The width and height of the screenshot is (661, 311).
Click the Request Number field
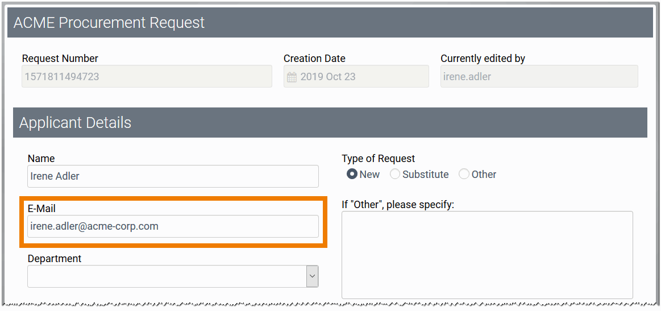[147, 77]
